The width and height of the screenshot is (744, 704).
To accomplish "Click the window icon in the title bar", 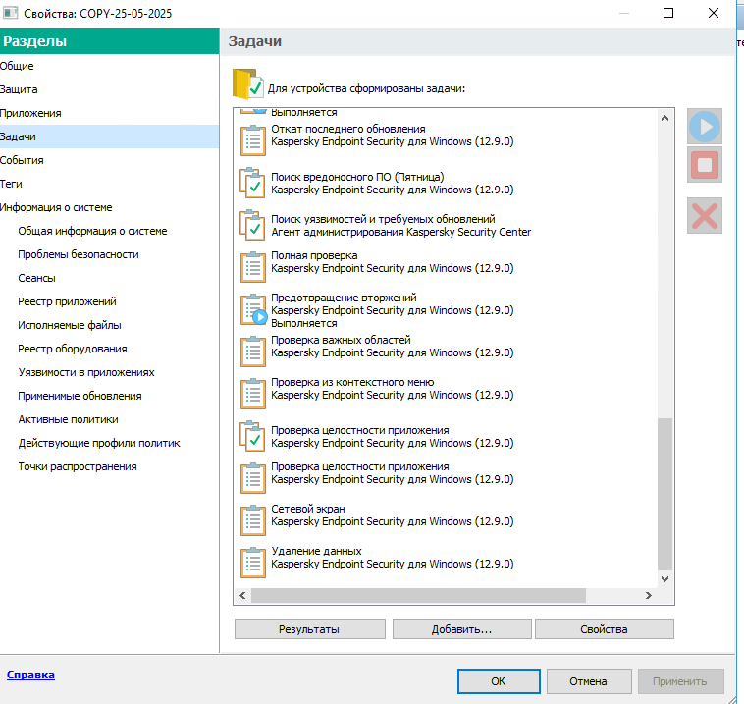I will (x=10, y=13).
